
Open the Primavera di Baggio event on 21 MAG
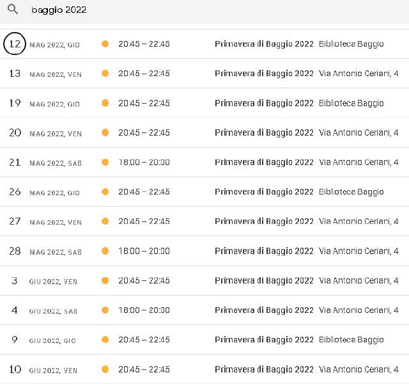[264, 162]
